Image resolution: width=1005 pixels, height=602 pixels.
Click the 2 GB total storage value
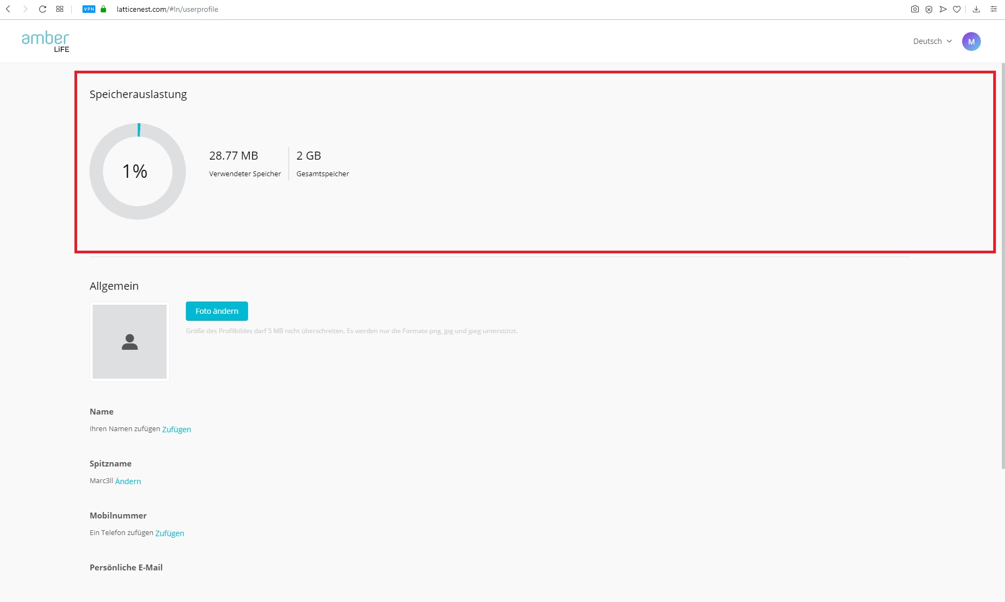click(x=309, y=155)
